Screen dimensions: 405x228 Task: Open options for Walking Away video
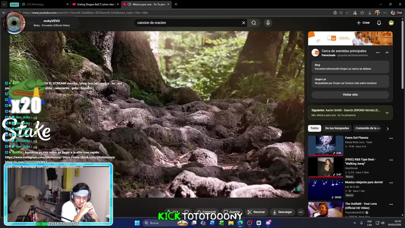pos(391,160)
